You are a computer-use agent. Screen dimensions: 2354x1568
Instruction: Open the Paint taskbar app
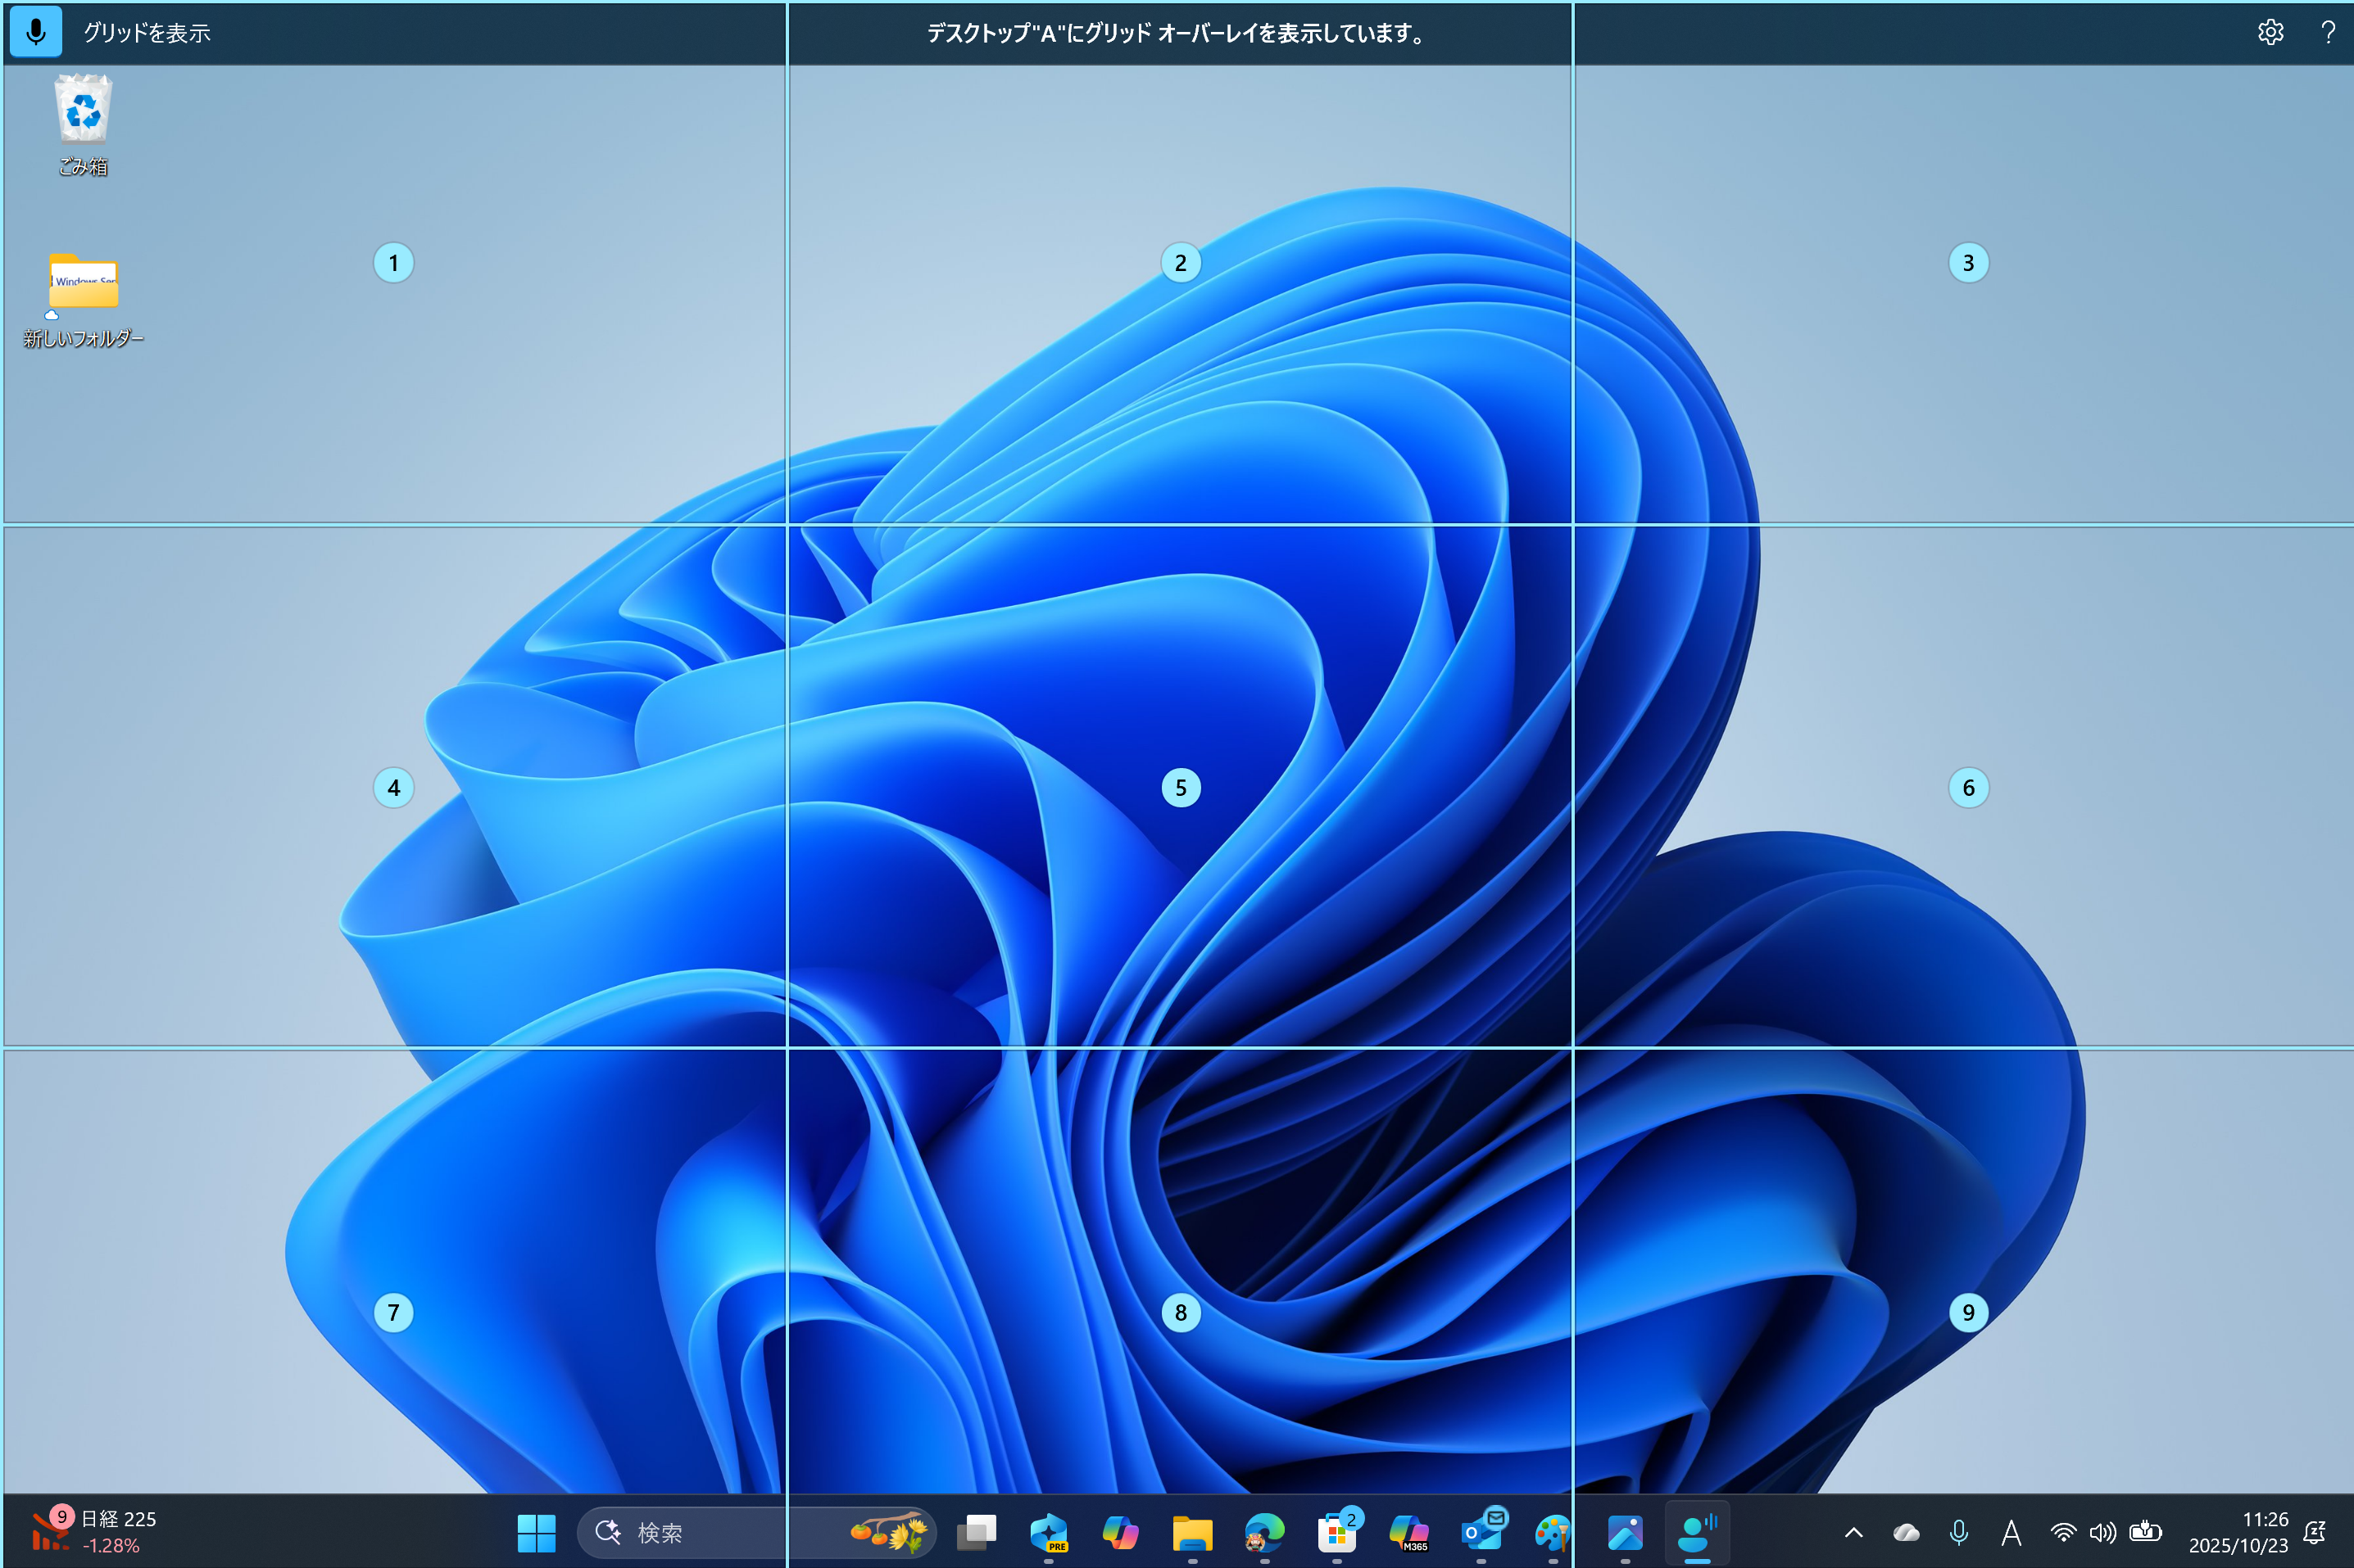[1553, 1532]
